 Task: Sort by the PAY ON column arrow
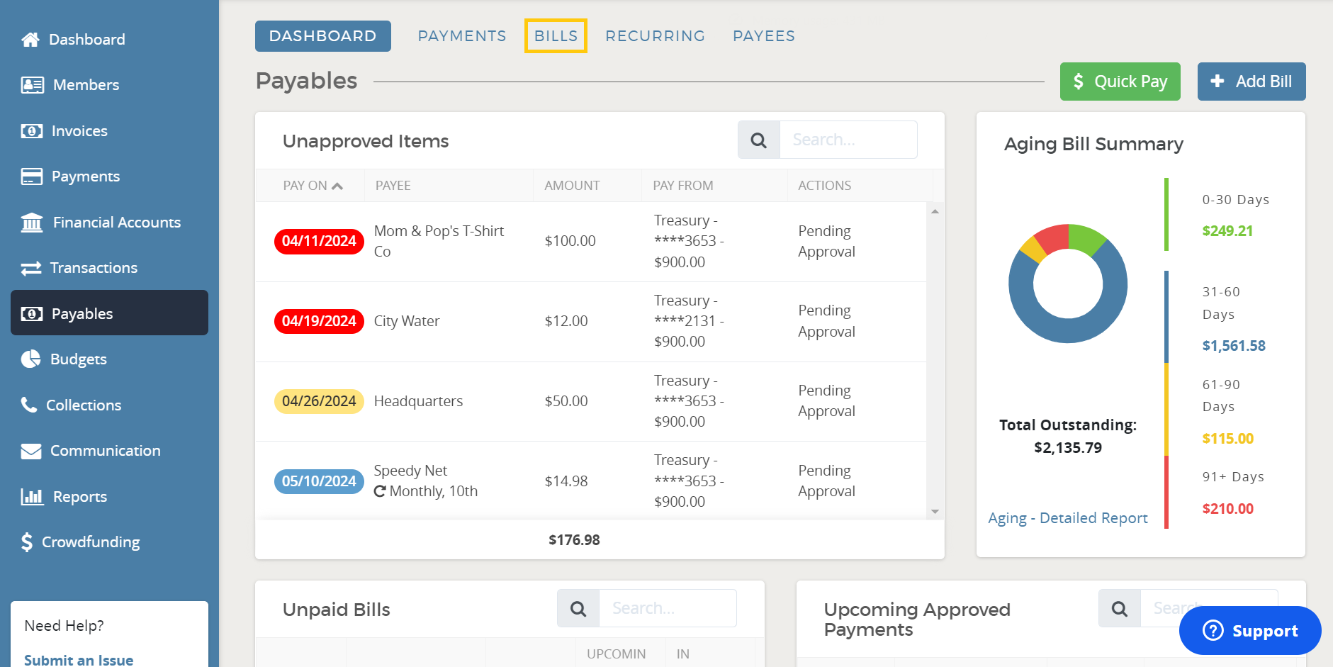click(x=337, y=186)
